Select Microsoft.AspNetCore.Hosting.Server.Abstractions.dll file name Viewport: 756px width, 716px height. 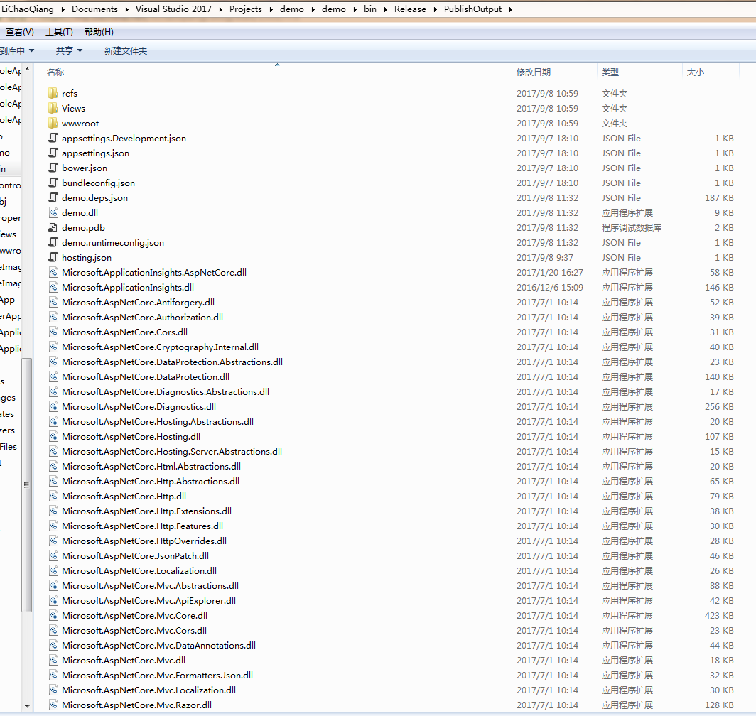tap(172, 451)
